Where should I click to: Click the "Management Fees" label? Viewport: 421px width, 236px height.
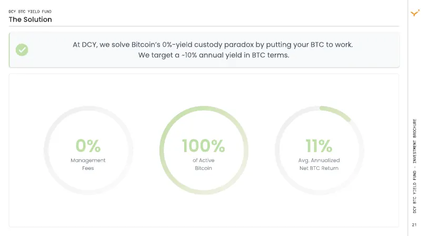click(88, 164)
